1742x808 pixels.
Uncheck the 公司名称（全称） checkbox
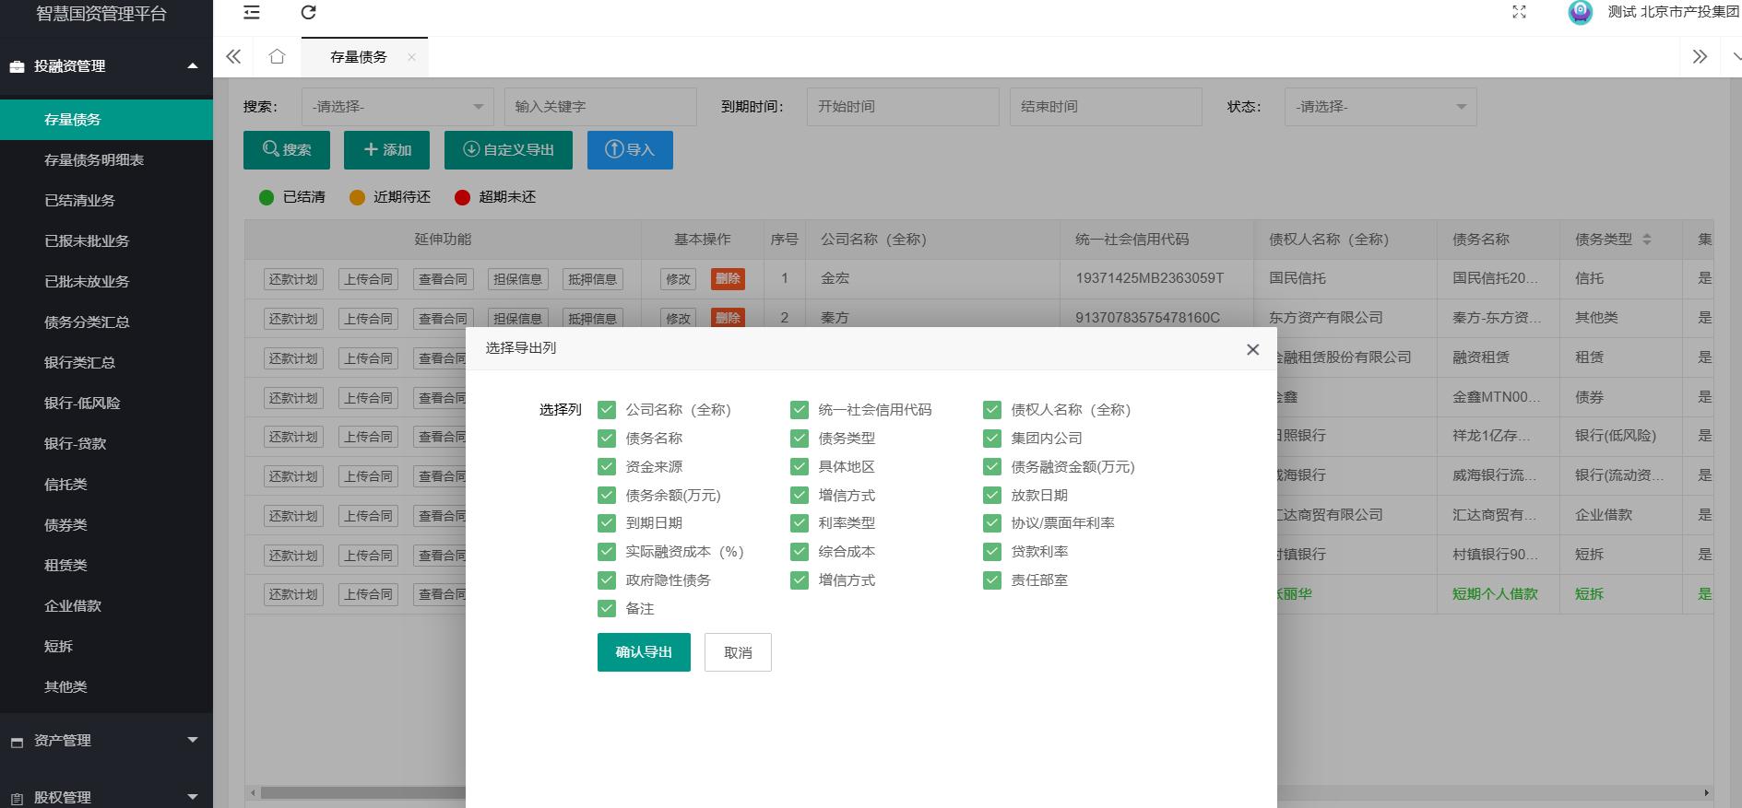tap(607, 410)
